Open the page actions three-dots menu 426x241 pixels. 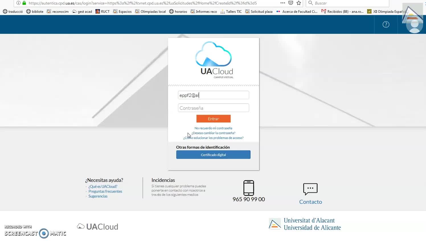tap(282, 3)
